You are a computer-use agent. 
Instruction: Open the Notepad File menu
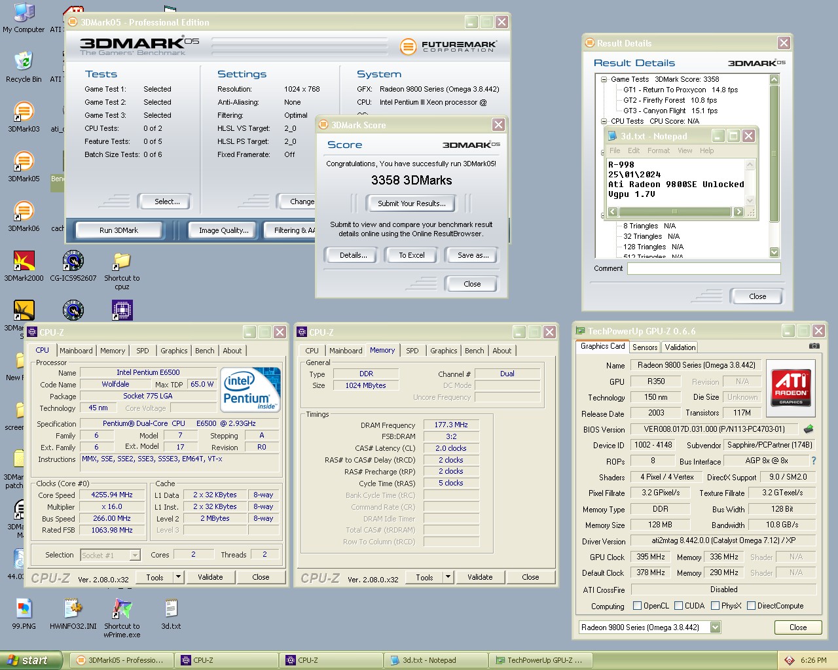[615, 150]
